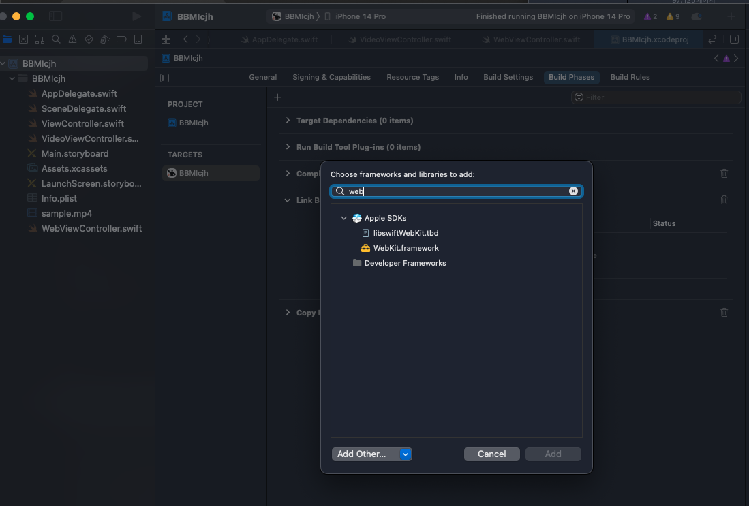Clear the search field text
This screenshot has height=506, width=749.
pyautogui.click(x=573, y=191)
